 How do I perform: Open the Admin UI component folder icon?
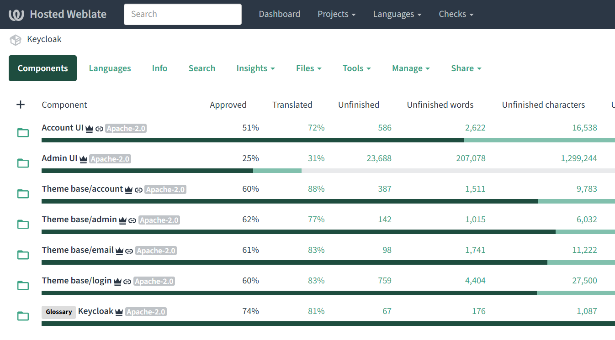tap(22, 163)
